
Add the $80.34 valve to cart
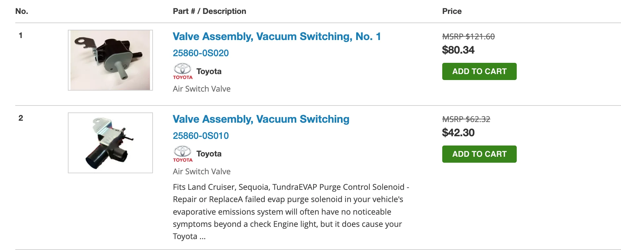479,71
